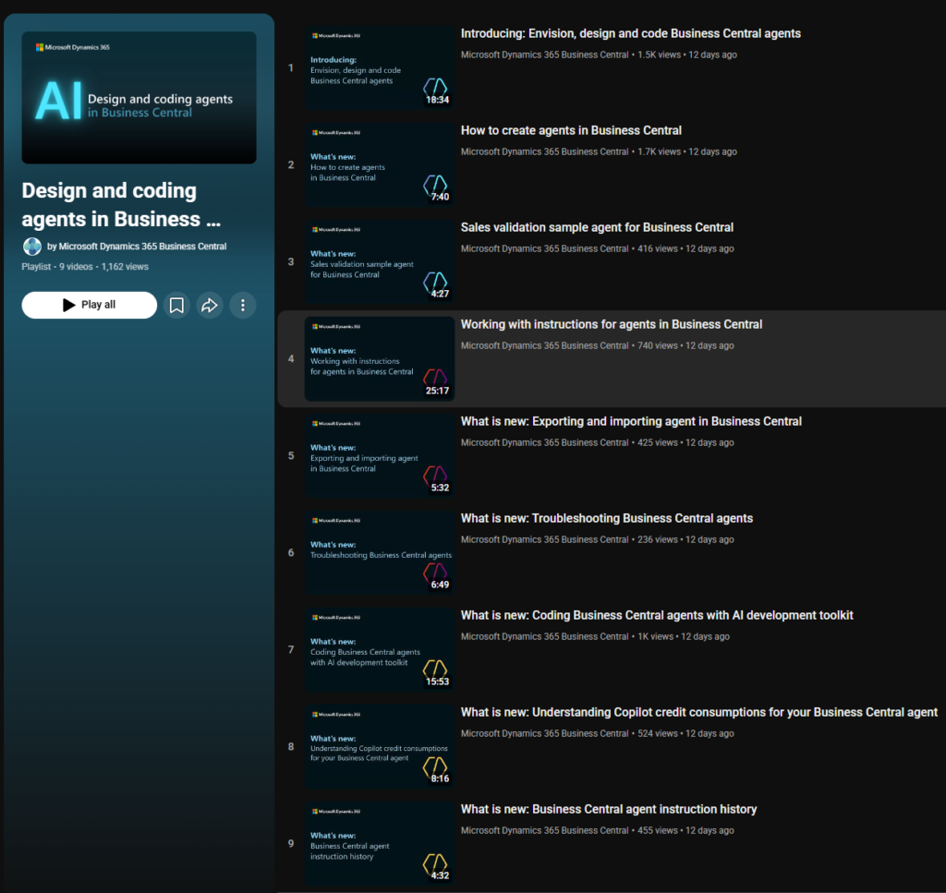946x893 pixels.
Task: Save playlist with the bookmark icon
Action: 176,305
